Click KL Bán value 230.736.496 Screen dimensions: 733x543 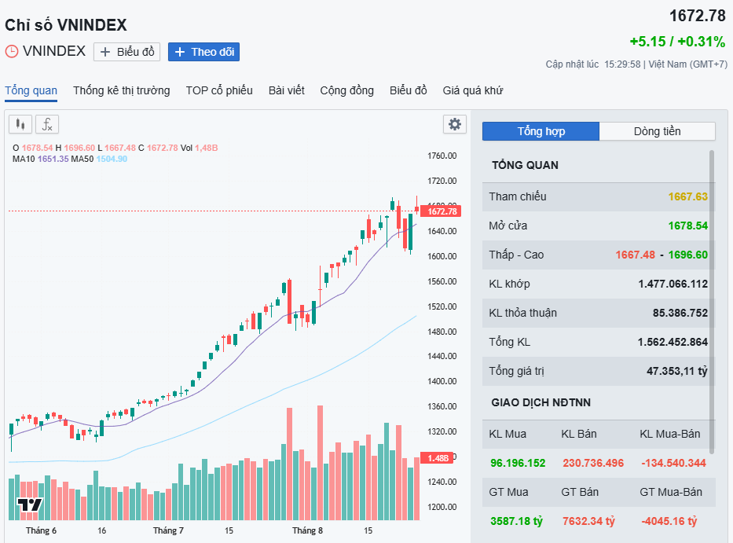[593, 463]
